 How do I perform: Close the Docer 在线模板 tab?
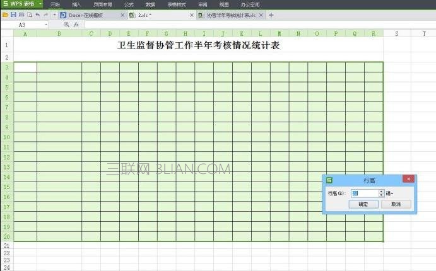pos(122,15)
